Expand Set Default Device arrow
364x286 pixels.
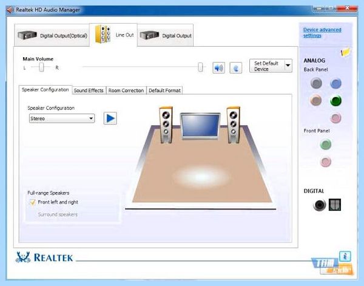pos(288,66)
